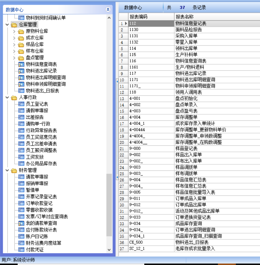
Task: Open 开票记录登记表 in the tree
Action: click(42, 197)
